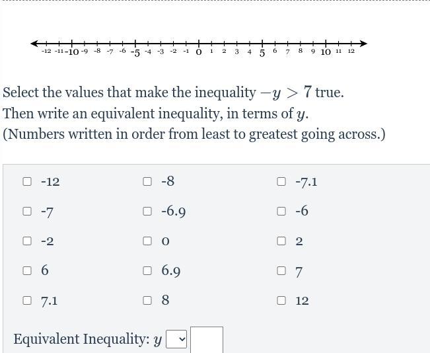Check the 7.1 option

27,300
